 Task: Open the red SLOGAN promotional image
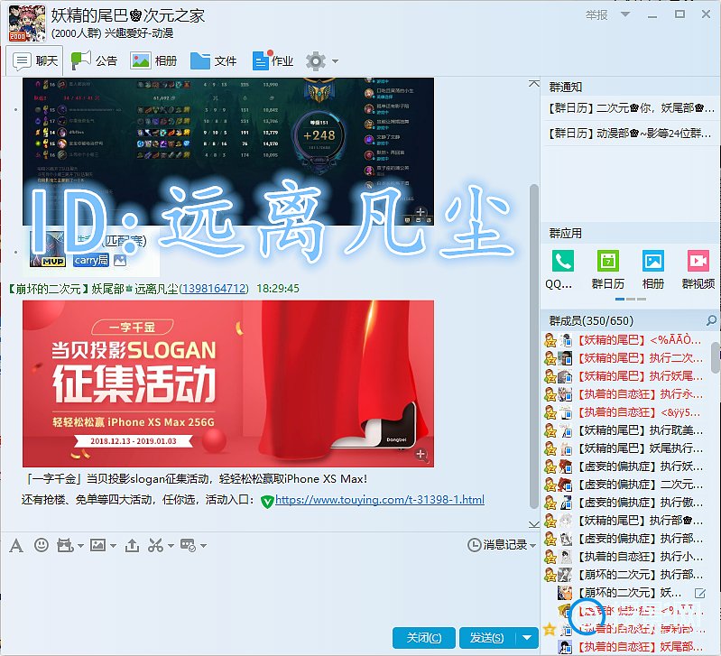[227, 383]
